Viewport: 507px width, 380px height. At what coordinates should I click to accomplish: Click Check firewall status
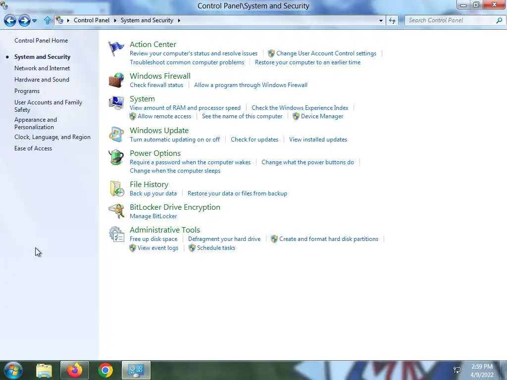pos(156,85)
